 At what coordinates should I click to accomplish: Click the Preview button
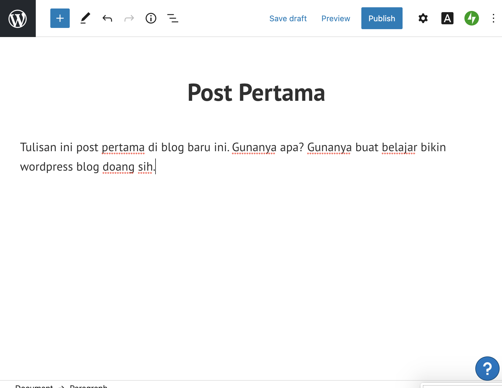pos(336,19)
